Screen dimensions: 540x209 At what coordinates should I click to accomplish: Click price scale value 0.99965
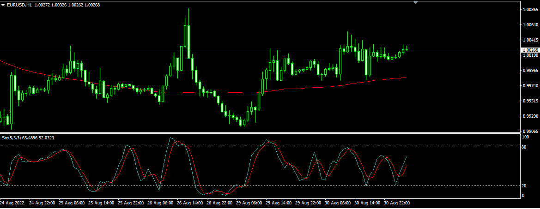(x=530, y=71)
